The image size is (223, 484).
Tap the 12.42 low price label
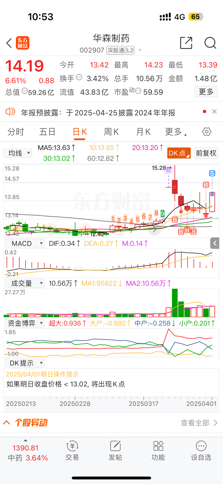[97, 234]
